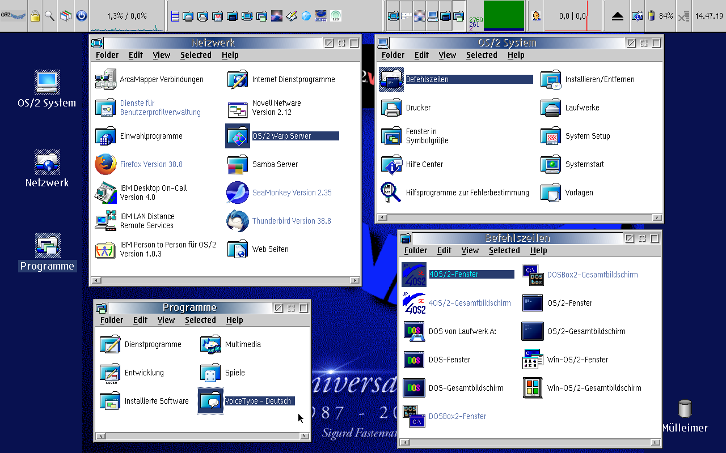Open Internet Dienstprogramme folder
726x453 pixels.
[238, 79]
